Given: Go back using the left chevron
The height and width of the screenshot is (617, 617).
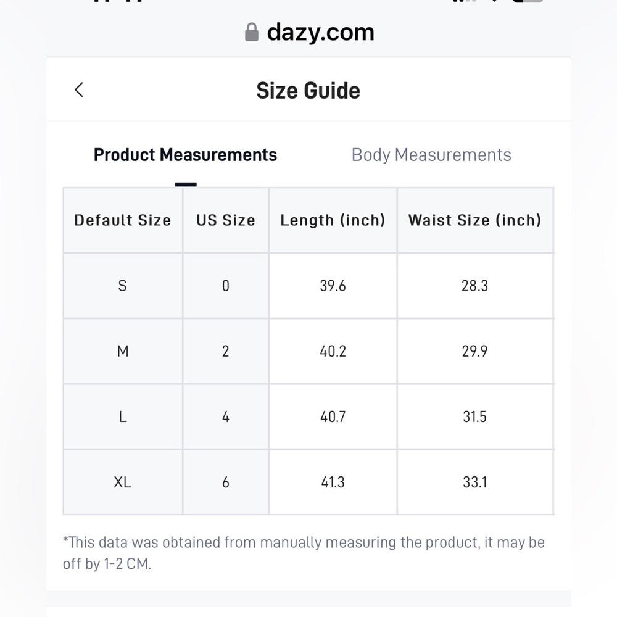Looking at the screenshot, I should (79, 89).
